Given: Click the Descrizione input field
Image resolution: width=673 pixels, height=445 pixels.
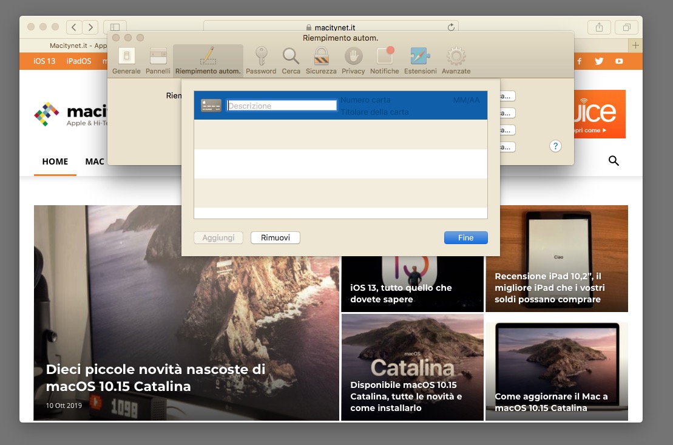Looking at the screenshot, I should click(281, 105).
